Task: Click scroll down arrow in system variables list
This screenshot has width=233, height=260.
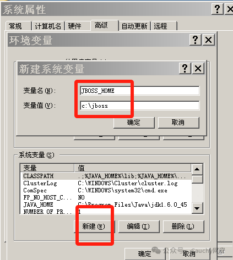Action: 197,208
